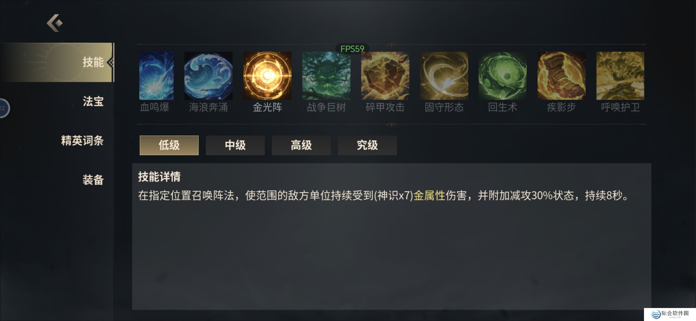Select the 血鸣爆 skill icon

coord(156,76)
